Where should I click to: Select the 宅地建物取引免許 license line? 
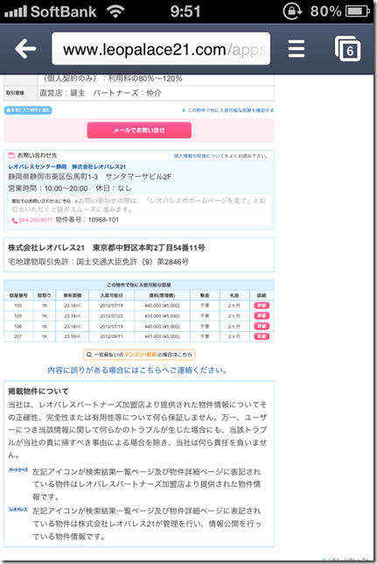98,262
